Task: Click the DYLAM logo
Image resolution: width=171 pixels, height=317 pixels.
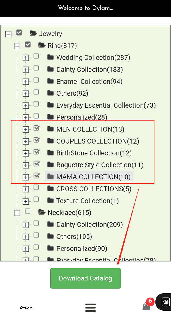Action: tap(26, 308)
